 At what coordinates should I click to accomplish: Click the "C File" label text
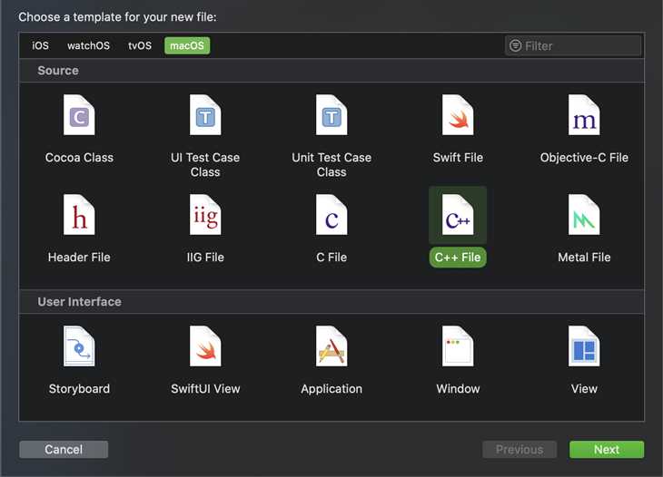pos(331,258)
